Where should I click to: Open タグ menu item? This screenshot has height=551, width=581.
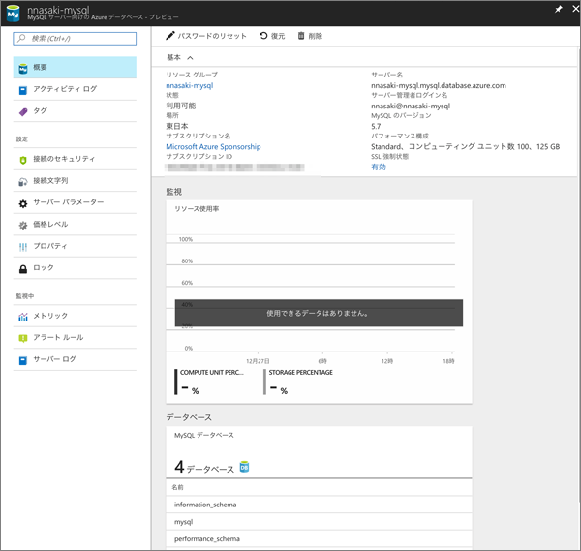click(x=75, y=111)
